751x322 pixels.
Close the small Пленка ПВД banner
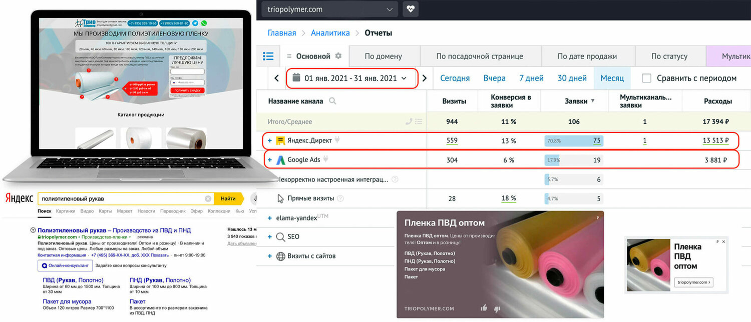pos(723,241)
